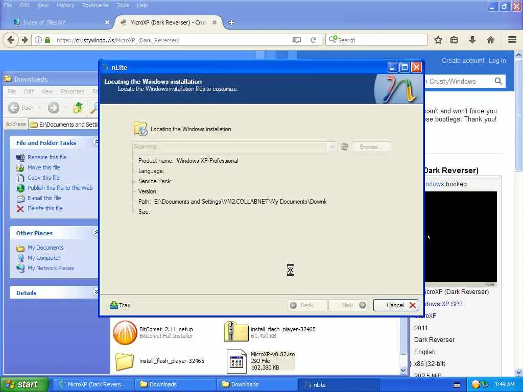Open Favorites menu in Downloads window
Screen dimensions: 523x392
coord(73,91)
